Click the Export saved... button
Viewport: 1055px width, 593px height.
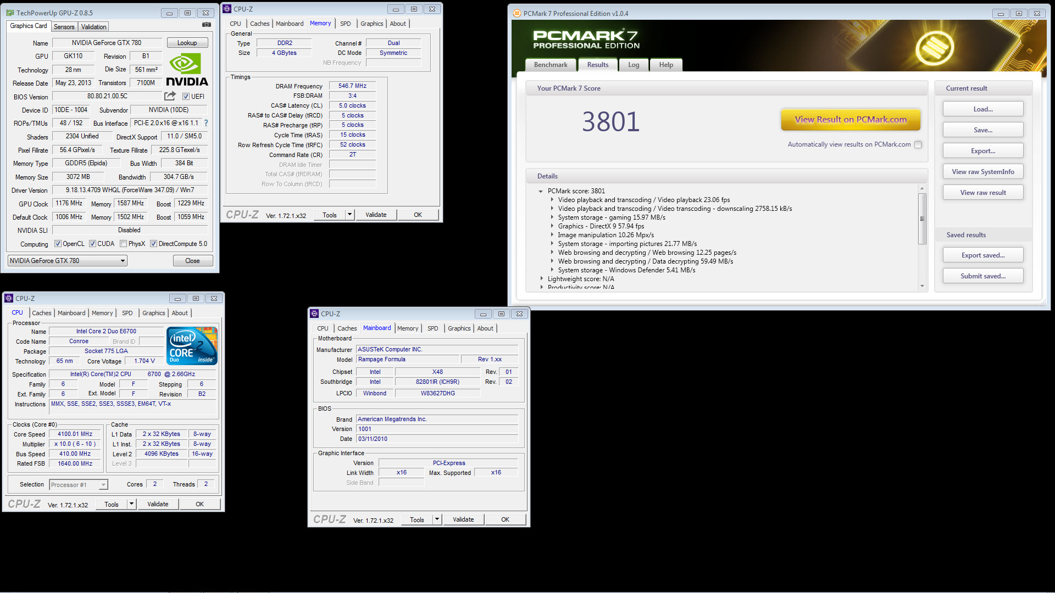coord(983,255)
